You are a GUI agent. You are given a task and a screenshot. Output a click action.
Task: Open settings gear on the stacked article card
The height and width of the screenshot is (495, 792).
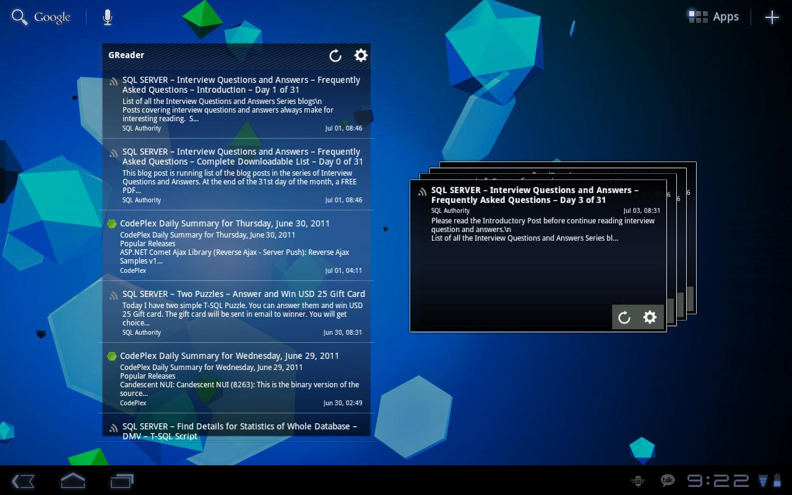[x=650, y=317]
